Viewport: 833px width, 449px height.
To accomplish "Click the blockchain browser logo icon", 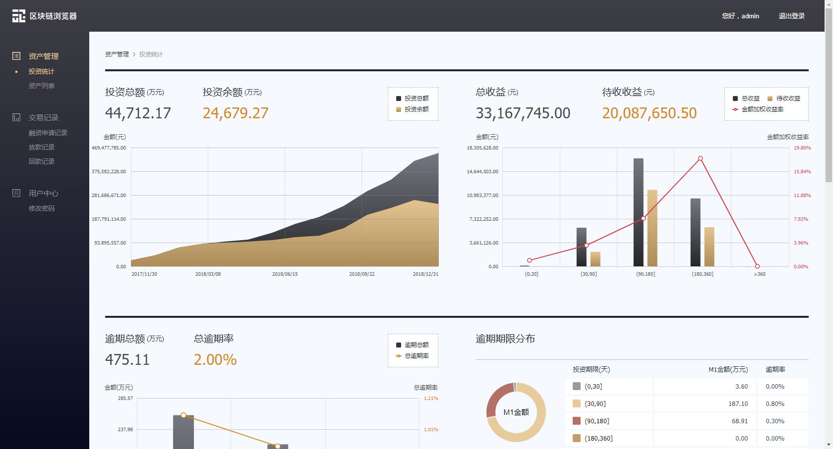I will [19, 16].
